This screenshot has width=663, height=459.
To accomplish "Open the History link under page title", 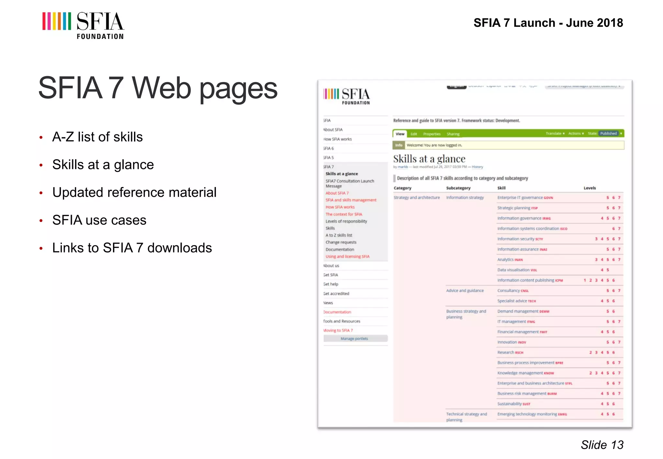I will [477, 167].
